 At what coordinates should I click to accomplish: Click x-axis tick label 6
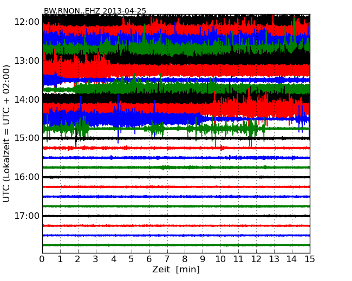[x=149, y=259]
